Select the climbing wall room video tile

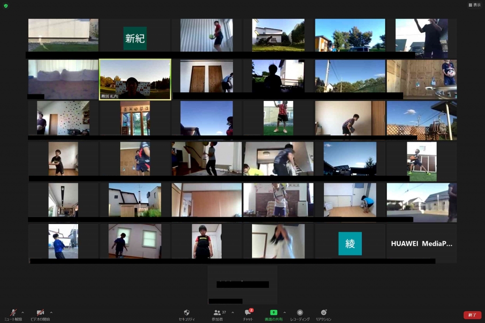coord(63,117)
